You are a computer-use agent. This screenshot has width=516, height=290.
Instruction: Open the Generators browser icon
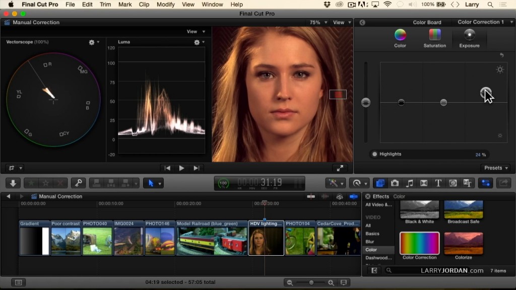click(453, 183)
